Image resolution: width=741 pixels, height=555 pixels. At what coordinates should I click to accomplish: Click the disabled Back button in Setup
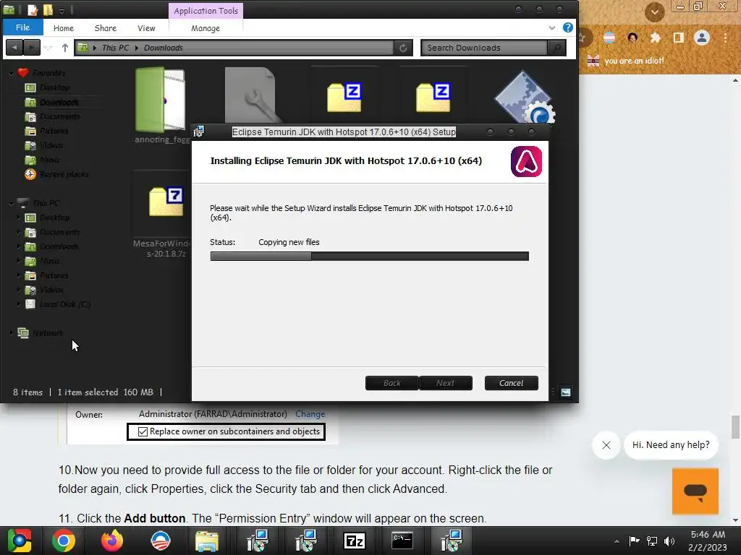coord(391,383)
